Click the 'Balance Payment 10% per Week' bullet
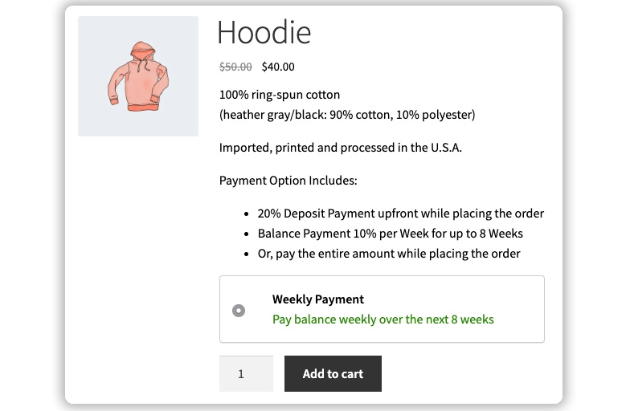This screenshot has width=626, height=411. click(x=390, y=234)
